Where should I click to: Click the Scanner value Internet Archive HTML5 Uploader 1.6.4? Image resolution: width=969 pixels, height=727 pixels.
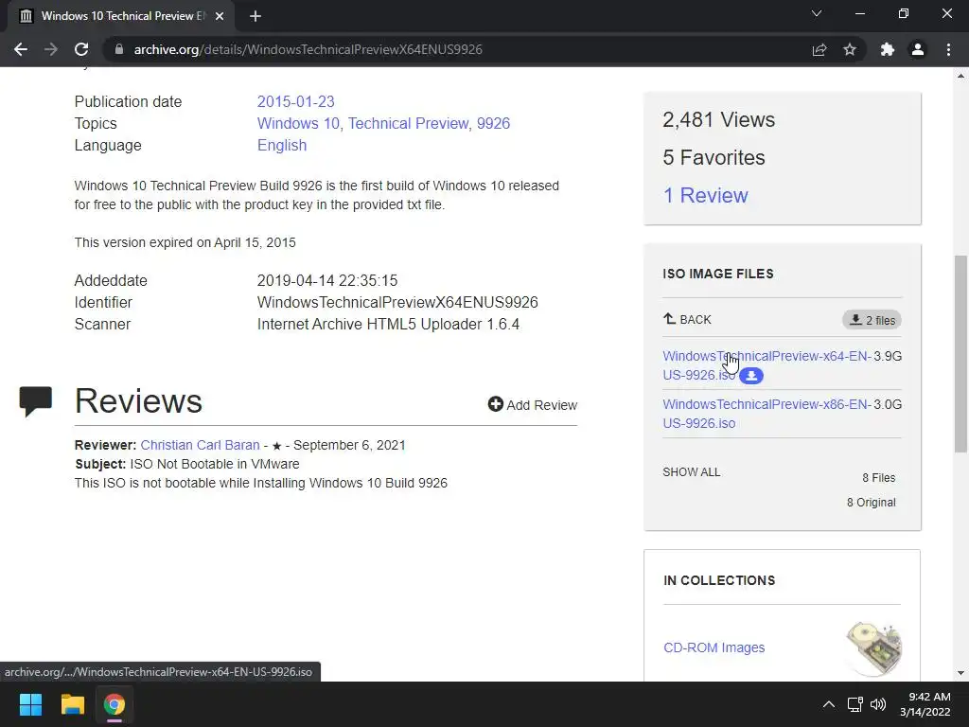pyautogui.click(x=388, y=325)
